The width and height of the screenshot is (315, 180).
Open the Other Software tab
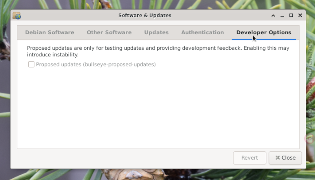109,33
